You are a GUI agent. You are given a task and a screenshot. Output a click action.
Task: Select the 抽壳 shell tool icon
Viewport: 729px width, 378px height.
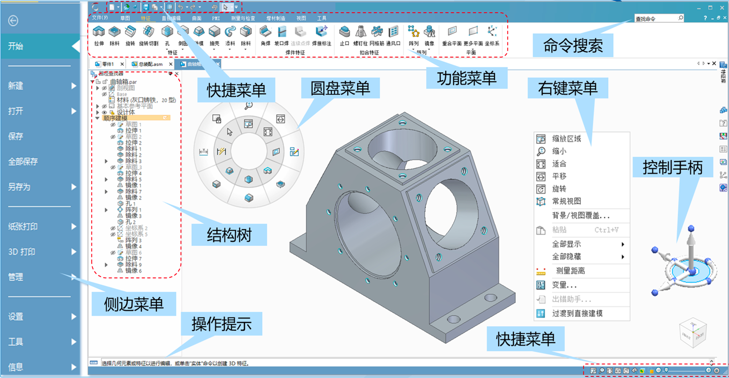point(214,32)
